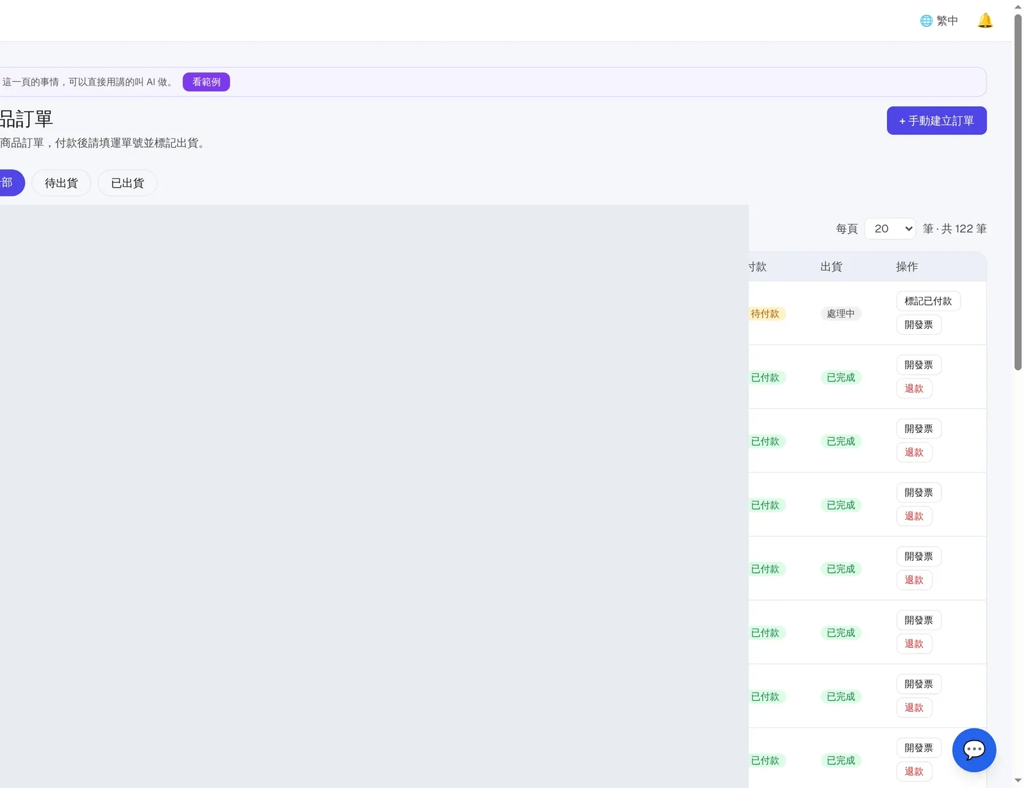This screenshot has height=788, width=1024.
Task: Open the notification bell
Action: (x=985, y=20)
